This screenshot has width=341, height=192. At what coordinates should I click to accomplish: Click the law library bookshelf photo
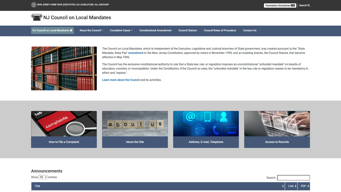[x=64, y=69]
